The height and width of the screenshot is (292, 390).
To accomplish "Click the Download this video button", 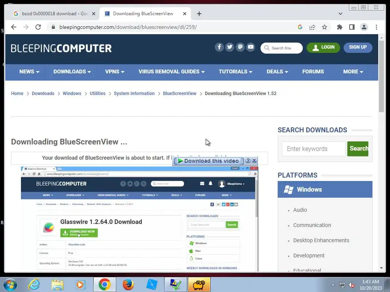I will [208, 161].
